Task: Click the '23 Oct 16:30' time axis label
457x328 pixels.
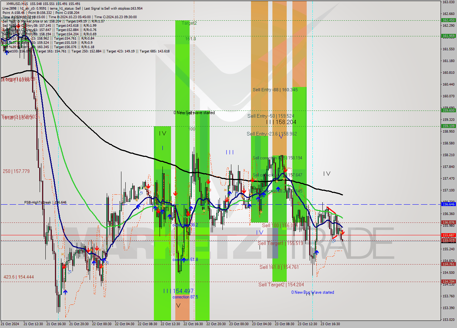Action: pyautogui.click(x=330, y=324)
